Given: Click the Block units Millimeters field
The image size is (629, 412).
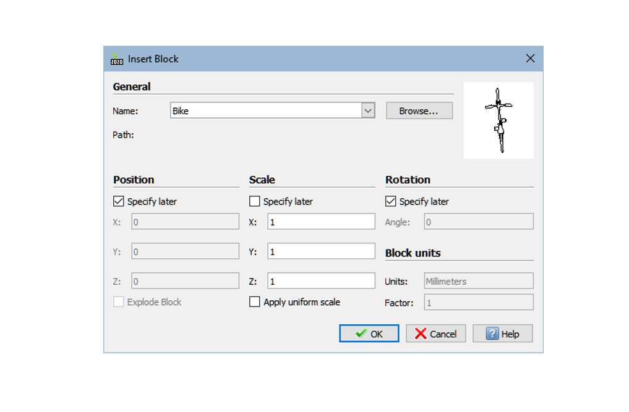Looking at the screenshot, I should click(478, 281).
